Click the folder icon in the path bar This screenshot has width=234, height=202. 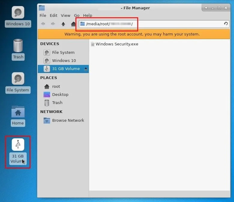pos(82,24)
